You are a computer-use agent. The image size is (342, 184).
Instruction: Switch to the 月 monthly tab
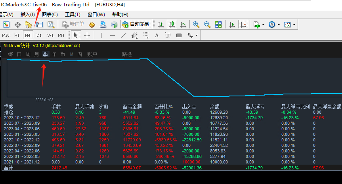click(x=36, y=54)
